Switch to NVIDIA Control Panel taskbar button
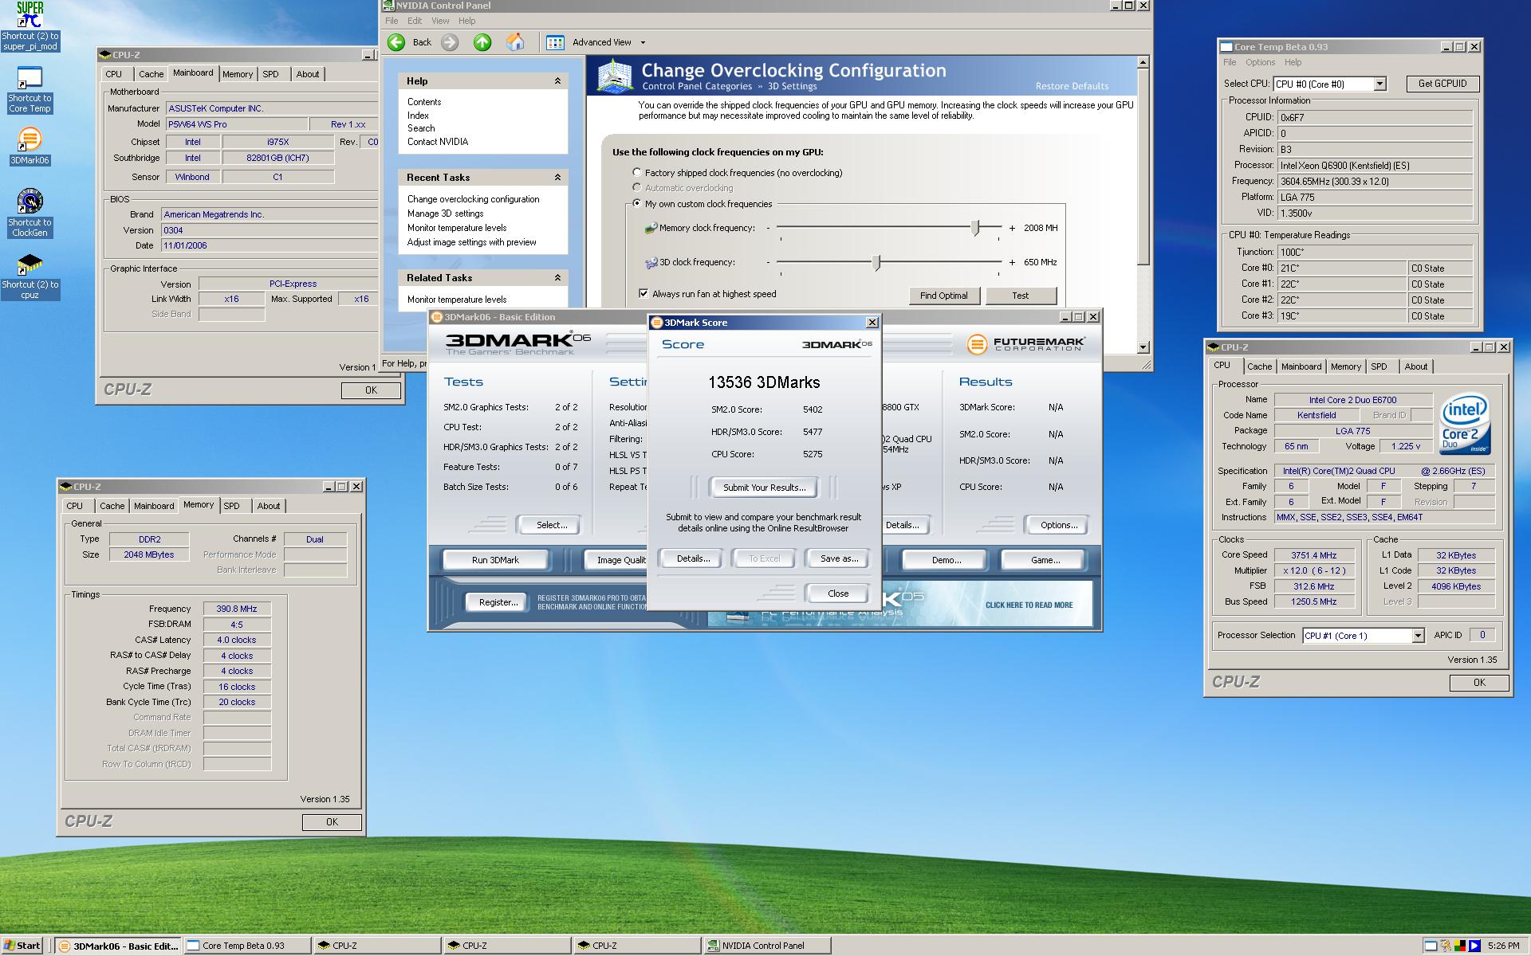This screenshot has width=1531, height=956. pyautogui.click(x=767, y=946)
